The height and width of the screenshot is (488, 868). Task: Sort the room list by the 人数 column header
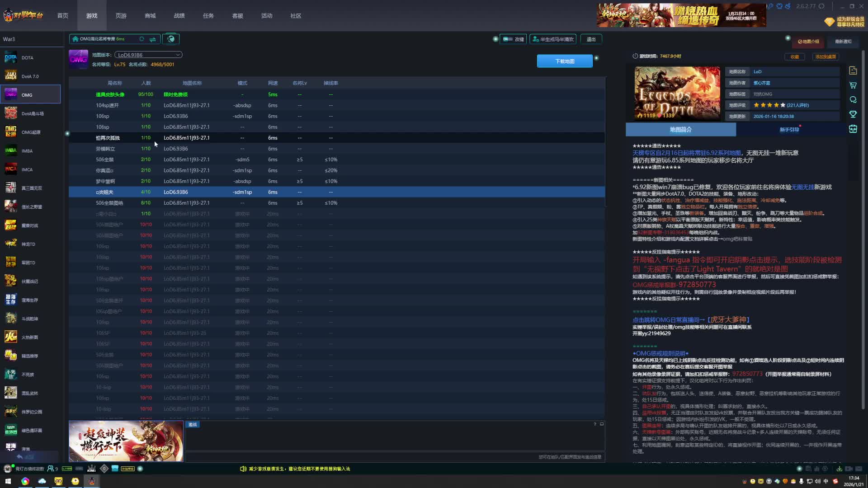coord(146,83)
